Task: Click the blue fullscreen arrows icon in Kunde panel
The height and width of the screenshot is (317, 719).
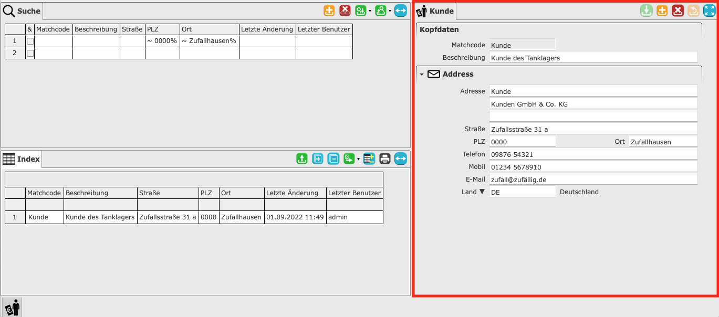Action: (x=710, y=10)
